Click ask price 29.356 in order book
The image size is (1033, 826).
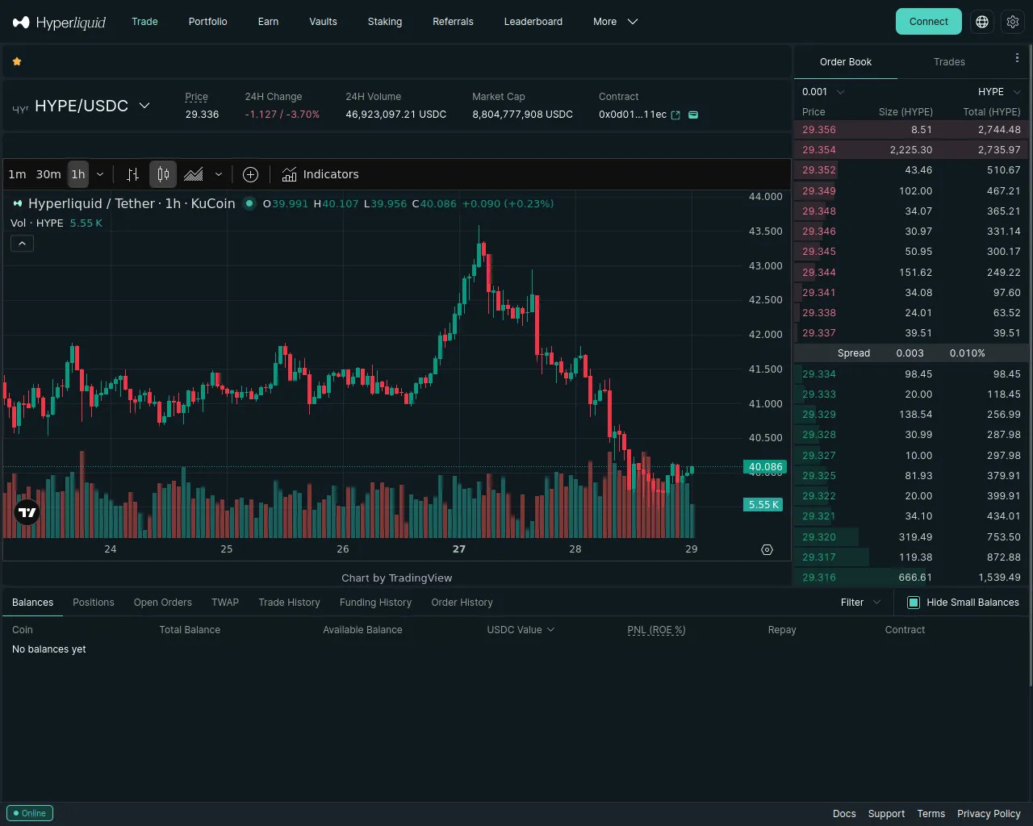tap(819, 130)
